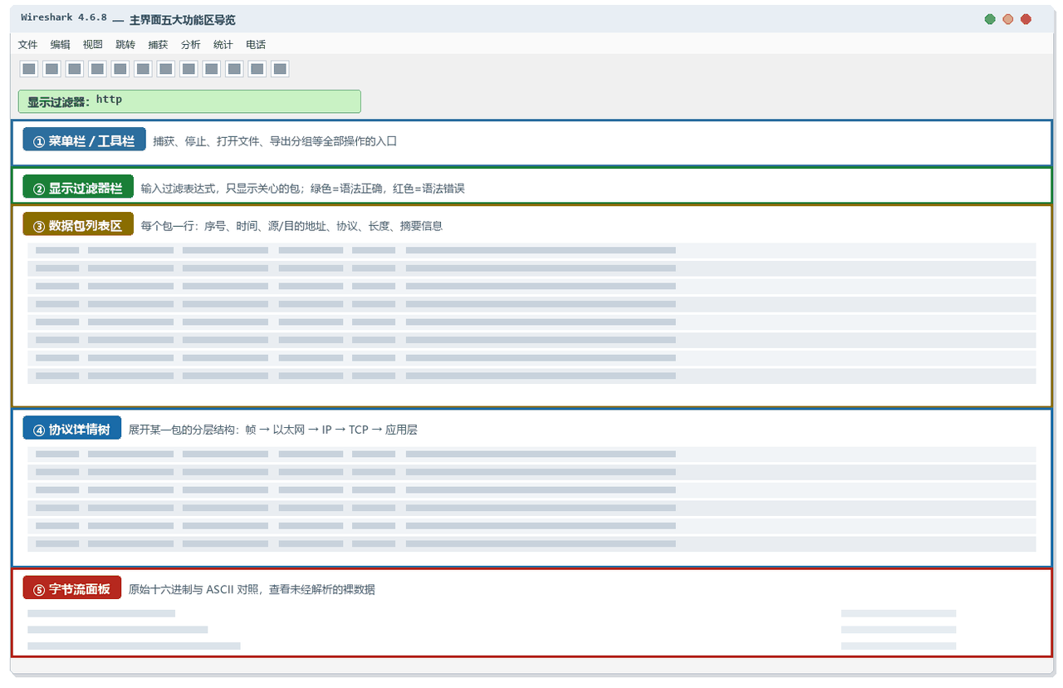Click the first toolbar icon under 文件
This screenshot has height=688, width=1063.
(x=29, y=69)
